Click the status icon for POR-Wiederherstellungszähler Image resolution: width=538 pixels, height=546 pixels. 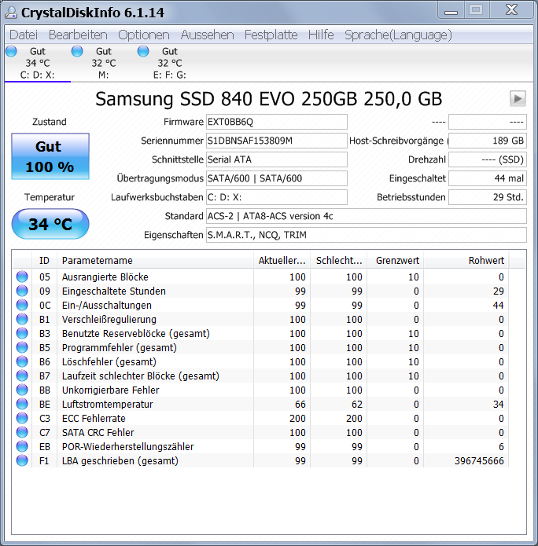(x=22, y=446)
